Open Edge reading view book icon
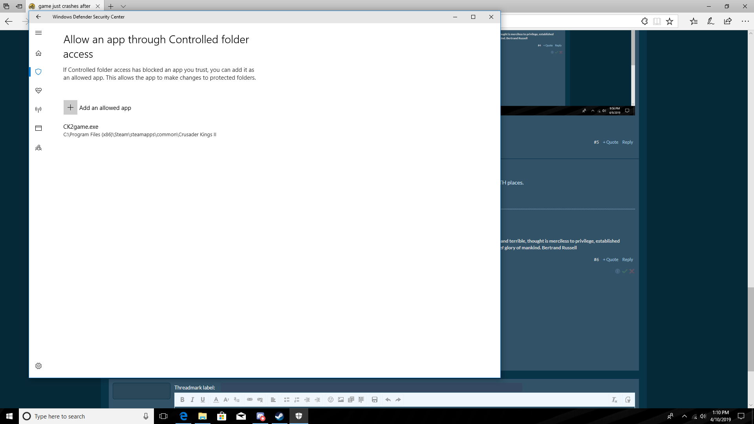This screenshot has height=424, width=754. click(657, 21)
